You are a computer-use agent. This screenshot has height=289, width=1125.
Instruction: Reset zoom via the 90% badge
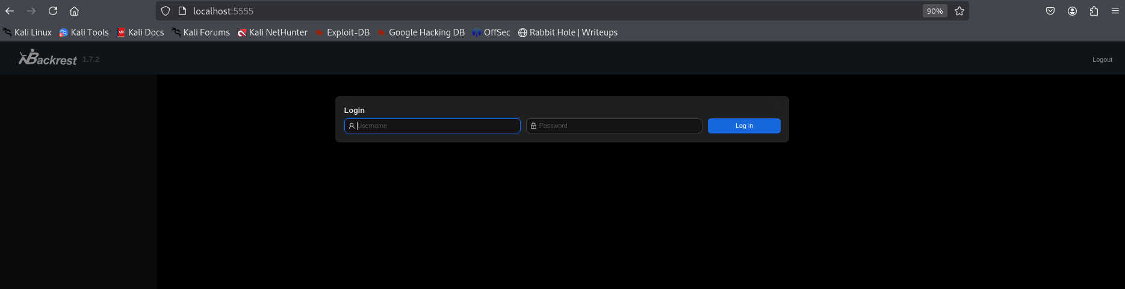click(x=934, y=11)
